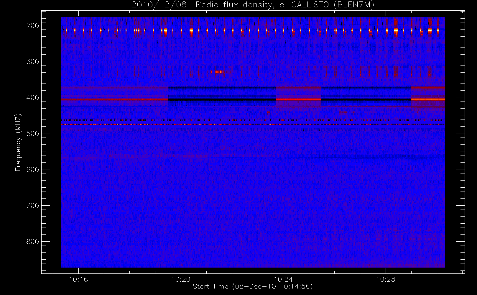Select the 300 frequency tick label
This screenshot has width=477, height=295.
(33, 62)
